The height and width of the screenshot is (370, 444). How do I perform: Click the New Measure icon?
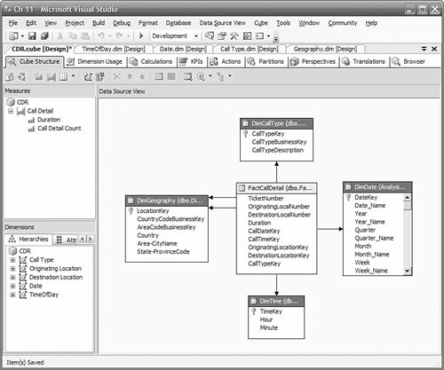click(x=38, y=77)
